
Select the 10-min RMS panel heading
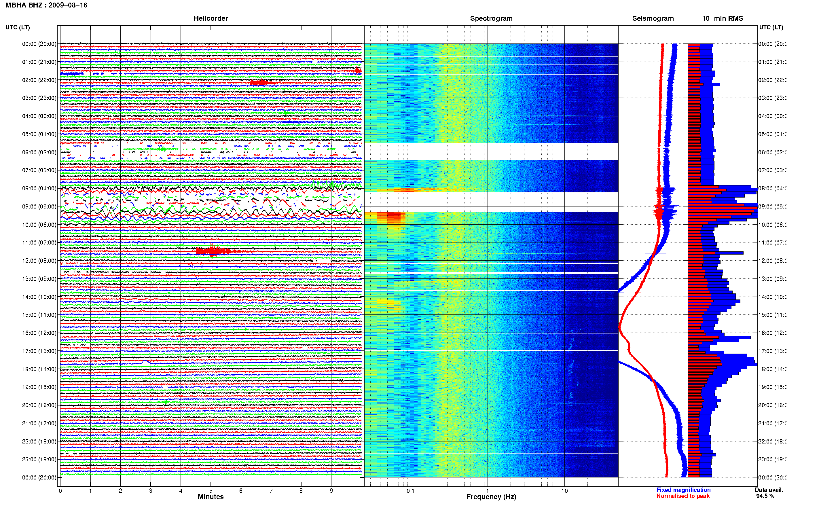coord(723,18)
